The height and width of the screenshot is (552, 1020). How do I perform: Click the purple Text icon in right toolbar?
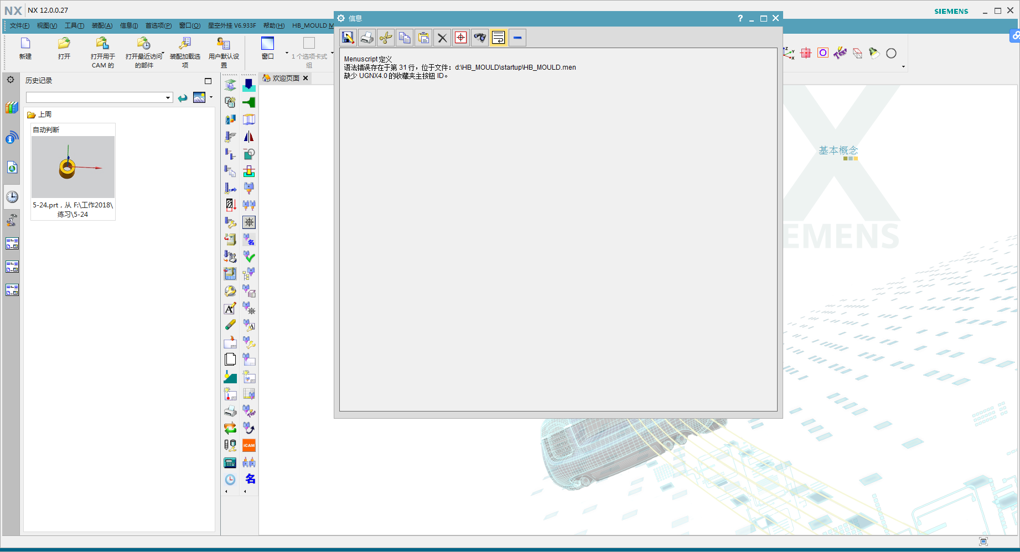840,53
